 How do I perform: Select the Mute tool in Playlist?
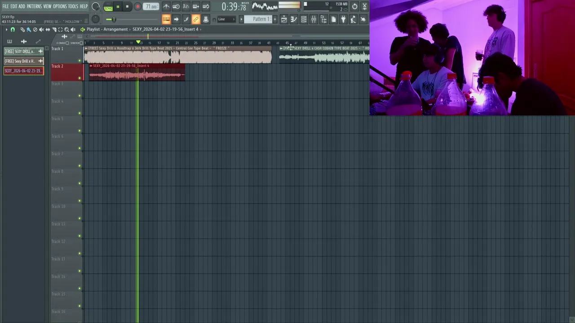41,30
